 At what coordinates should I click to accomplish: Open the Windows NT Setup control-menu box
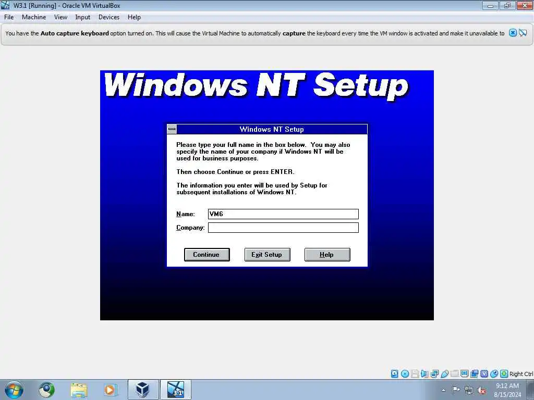click(172, 129)
